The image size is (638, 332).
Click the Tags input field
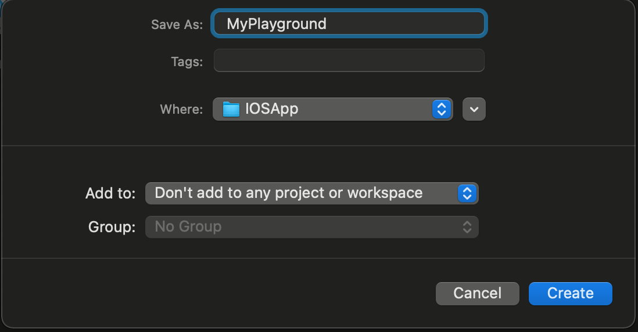click(x=349, y=60)
